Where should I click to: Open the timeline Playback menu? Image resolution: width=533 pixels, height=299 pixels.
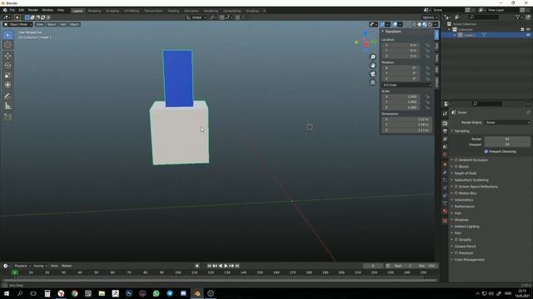pyautogui.click(x=22, y=266)
